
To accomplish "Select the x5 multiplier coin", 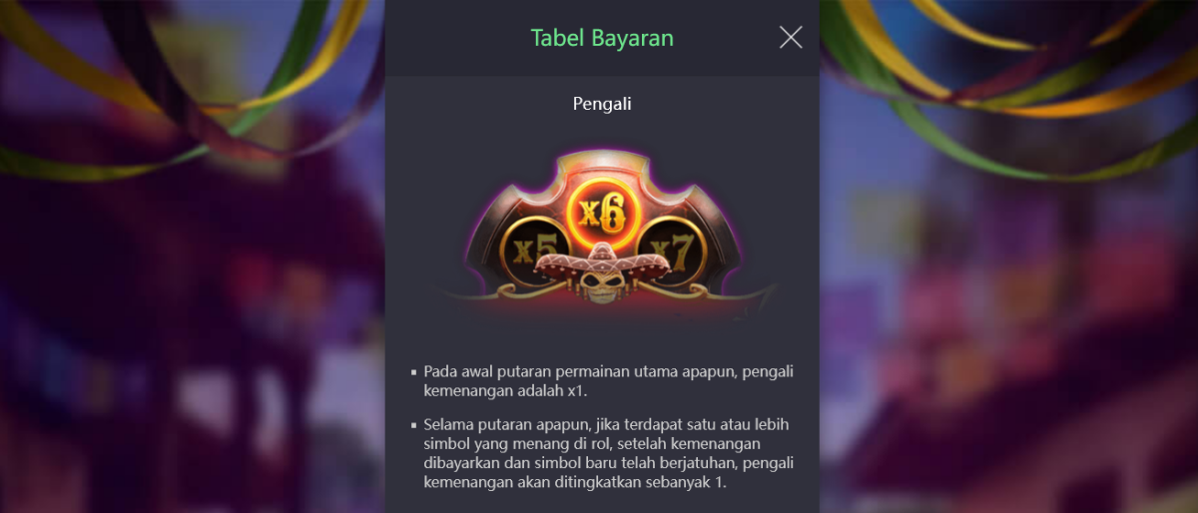I will (528, 252).
